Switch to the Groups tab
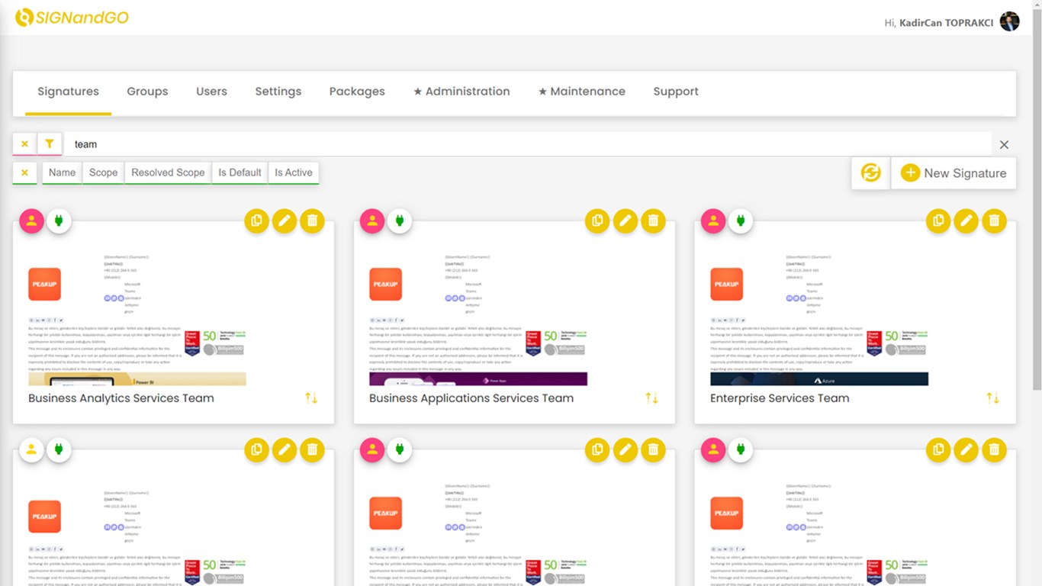 pyautogui.click(x=147, y=92)
